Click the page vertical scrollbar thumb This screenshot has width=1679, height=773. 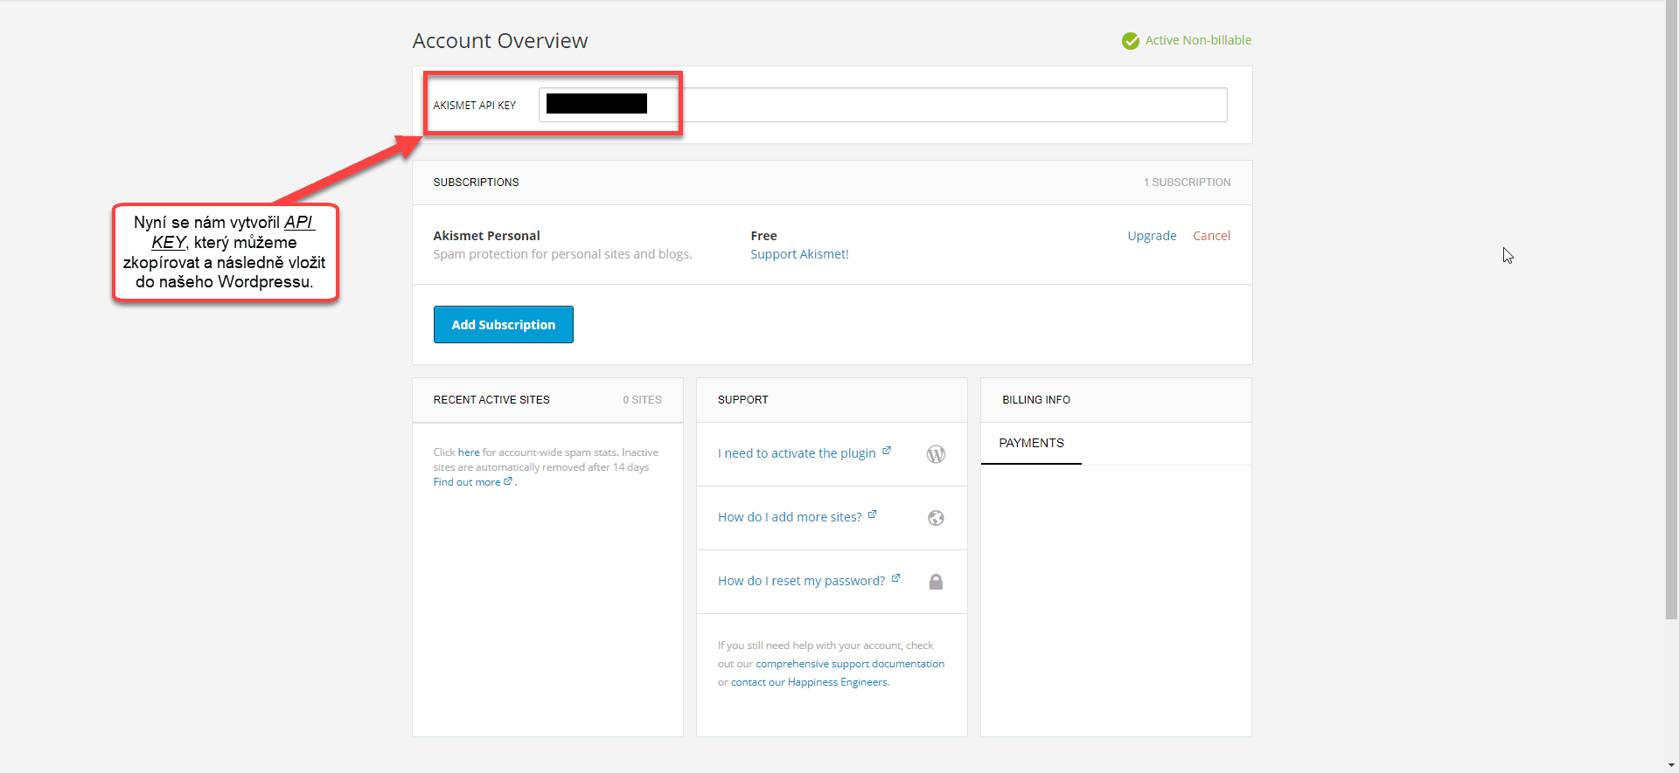pyautogui.click(x=1671, y=310)
